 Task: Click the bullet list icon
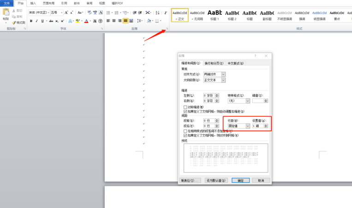[x=109, y=13]
